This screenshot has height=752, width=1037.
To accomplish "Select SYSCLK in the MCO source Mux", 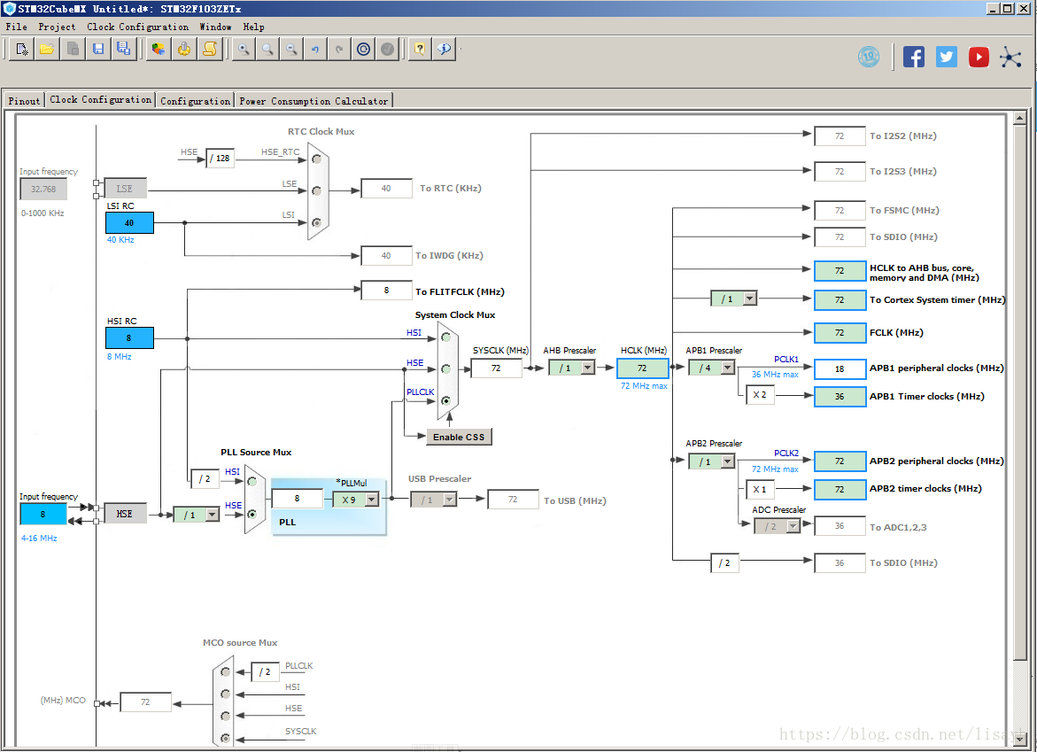I will (226, 738).
